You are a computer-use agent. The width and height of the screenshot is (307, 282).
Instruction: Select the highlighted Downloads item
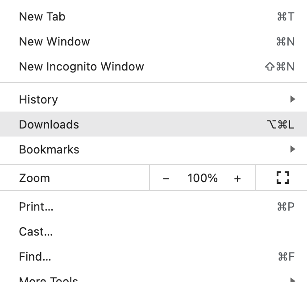click(153, 124)
